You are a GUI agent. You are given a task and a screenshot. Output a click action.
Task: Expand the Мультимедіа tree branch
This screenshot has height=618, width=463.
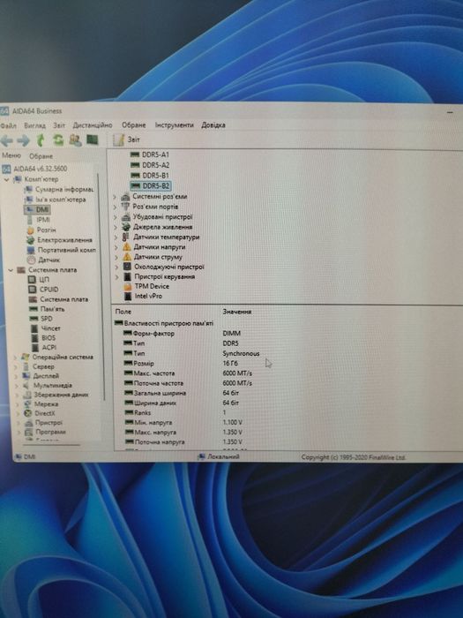click(17, 386)
